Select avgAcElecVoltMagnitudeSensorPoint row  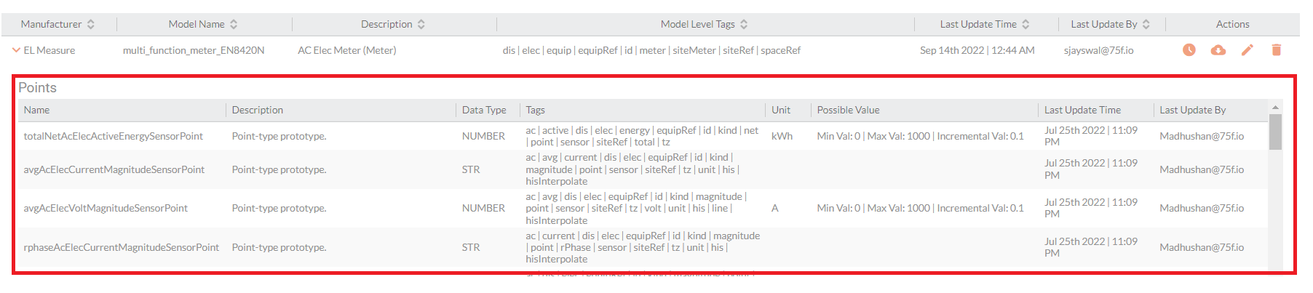coord(643,208)
